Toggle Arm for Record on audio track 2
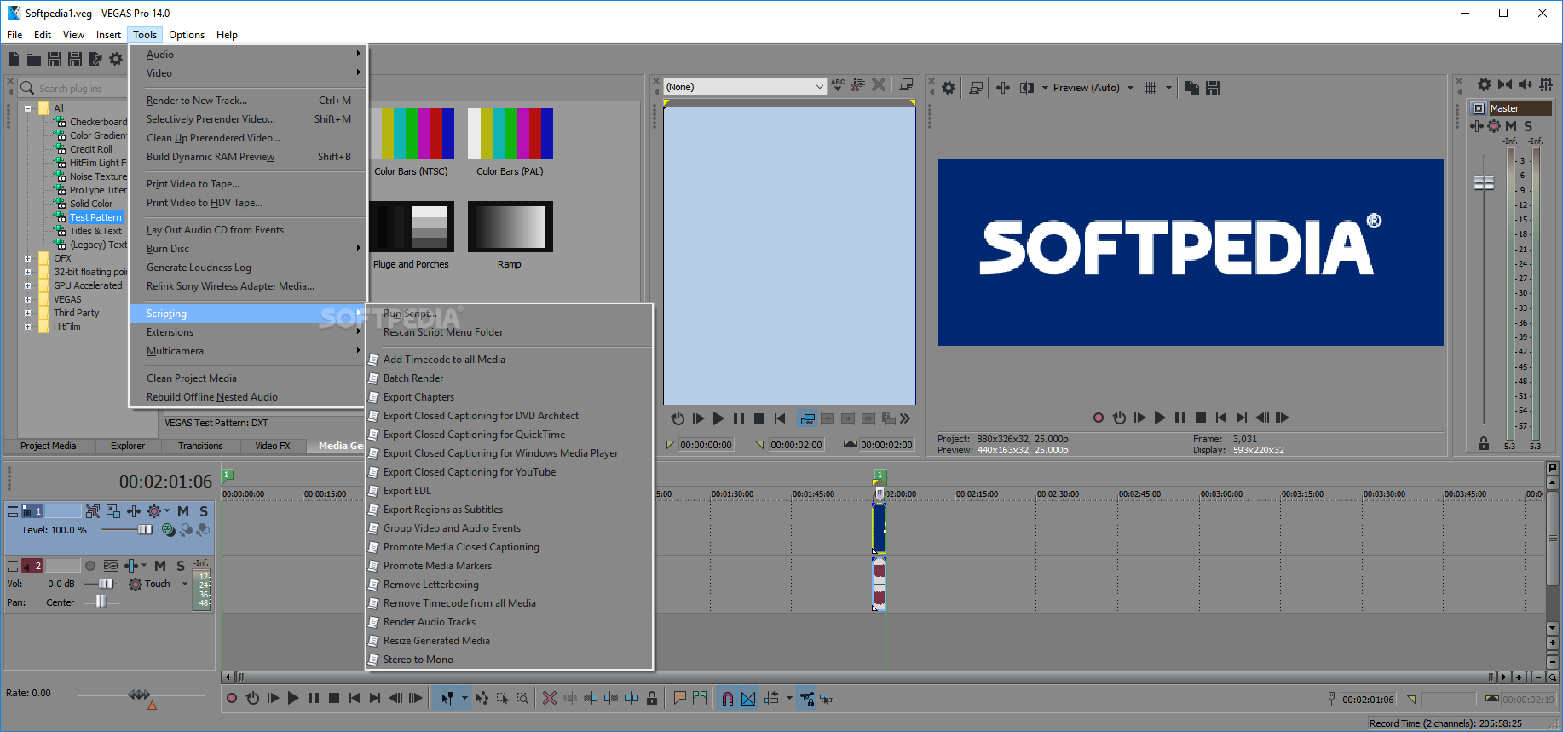 pyautogui.click(x=90, y=566)
